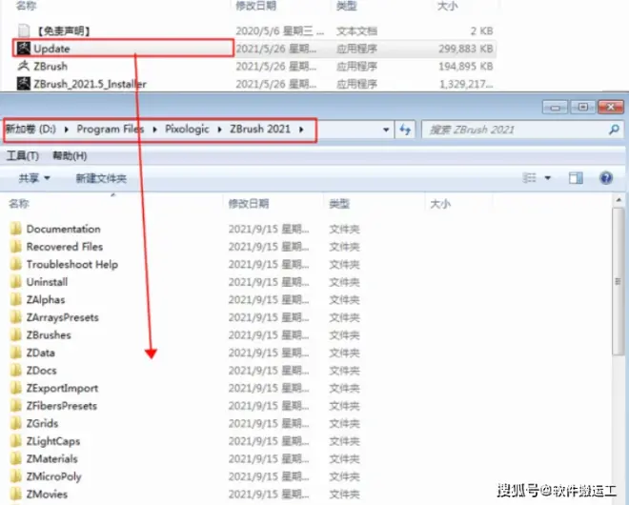Select the ZMovies folder icon
This screenshot has height=505, width=629.
click(x=16, y=494)
